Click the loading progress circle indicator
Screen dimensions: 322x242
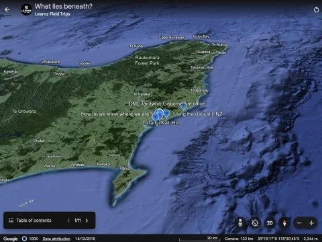[24, 239]
